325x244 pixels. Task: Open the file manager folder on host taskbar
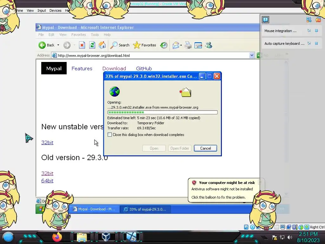coord(82,237)
